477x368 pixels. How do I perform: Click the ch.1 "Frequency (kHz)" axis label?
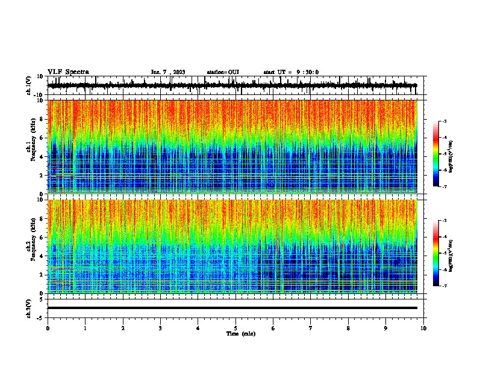pos(33,141)
